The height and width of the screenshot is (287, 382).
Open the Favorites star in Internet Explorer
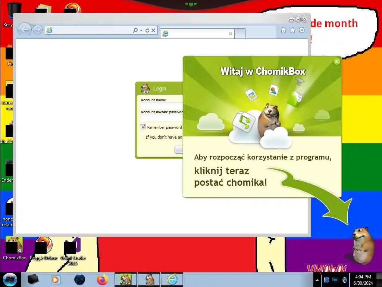click(292, 30)
